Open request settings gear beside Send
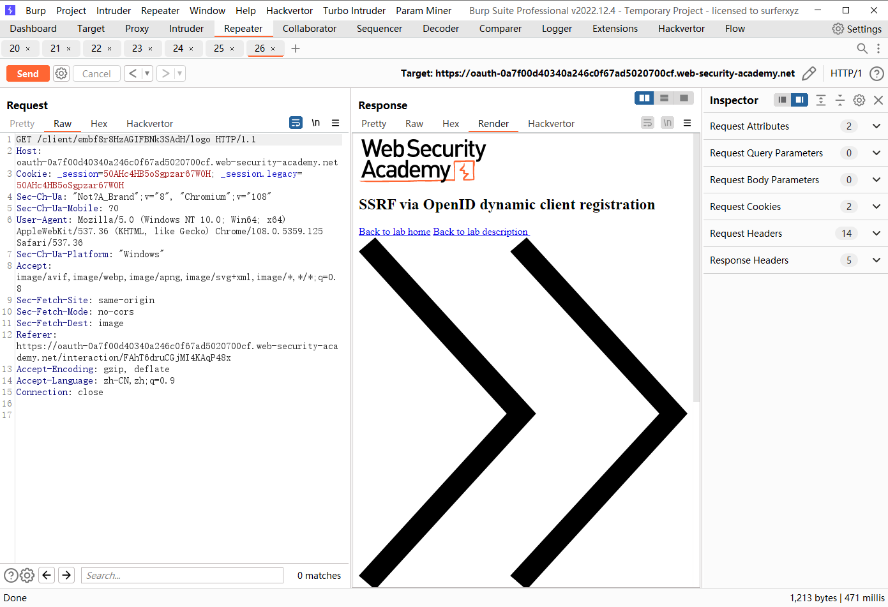This screenshot has width=888, height=607. (61, 73)
